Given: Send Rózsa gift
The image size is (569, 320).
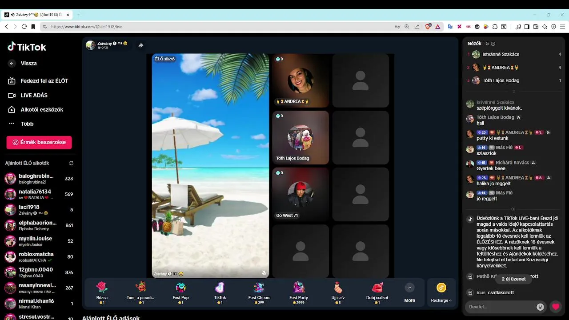Looking at the screenshot, I should click(x=102, y=292).
